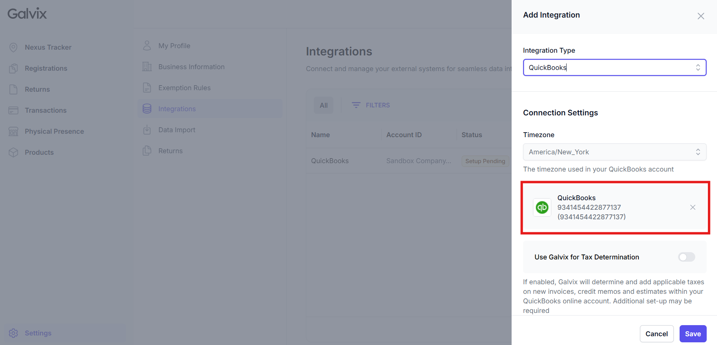Screen dimensions: 717x345
Task: Click the Products box icon
Action: [x=13, y=152]
